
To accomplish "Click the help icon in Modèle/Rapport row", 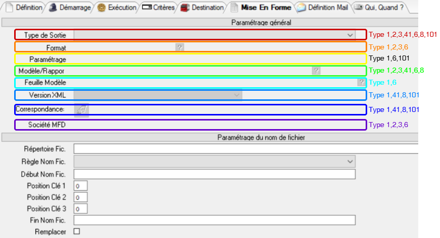I will pyautogui.click(x=316, y=71).
